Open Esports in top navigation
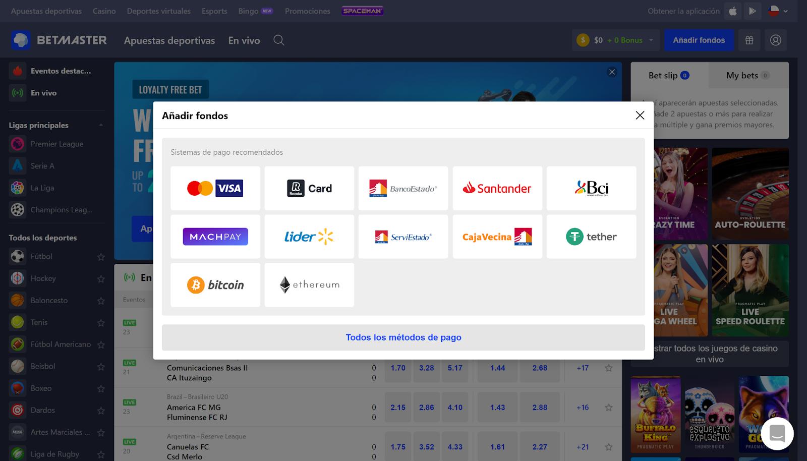Screen dimensions: 807x461 pos(214,11)
